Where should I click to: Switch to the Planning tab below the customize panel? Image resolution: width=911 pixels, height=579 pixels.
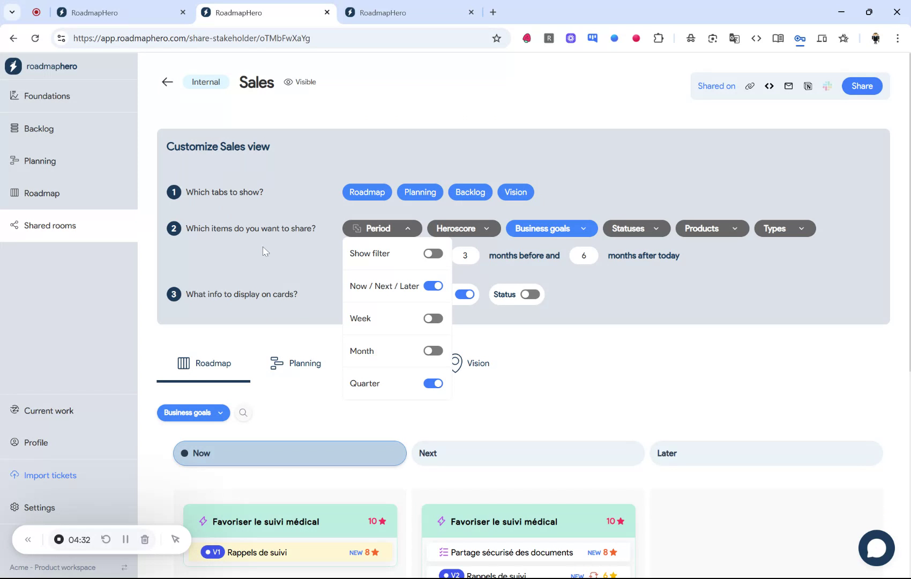click(295, 363)
